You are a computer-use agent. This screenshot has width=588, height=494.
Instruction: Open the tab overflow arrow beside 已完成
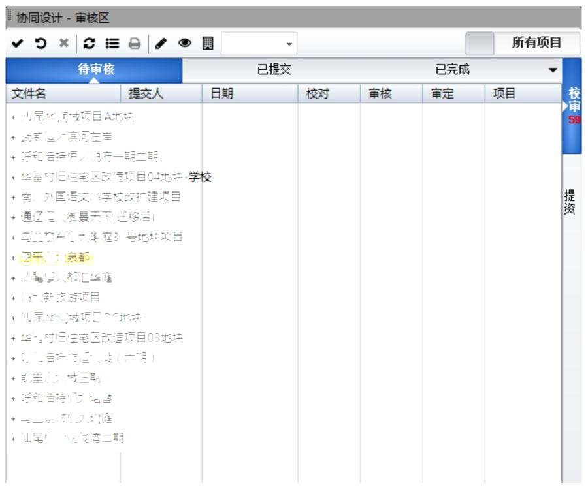(553, 70)
